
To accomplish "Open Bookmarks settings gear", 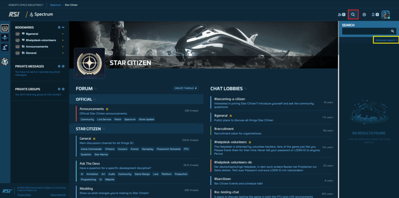I will click(x=59, y=27).
